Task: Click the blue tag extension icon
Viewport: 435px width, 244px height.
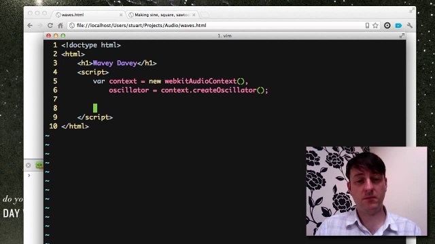Action: click(x=398, y=26)
